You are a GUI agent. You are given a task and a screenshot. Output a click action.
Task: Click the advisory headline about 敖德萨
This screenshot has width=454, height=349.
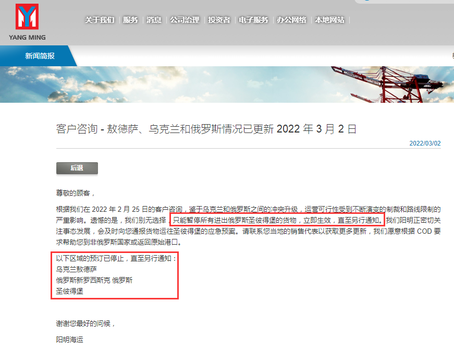pyautogui.click(x=206, y=129)
